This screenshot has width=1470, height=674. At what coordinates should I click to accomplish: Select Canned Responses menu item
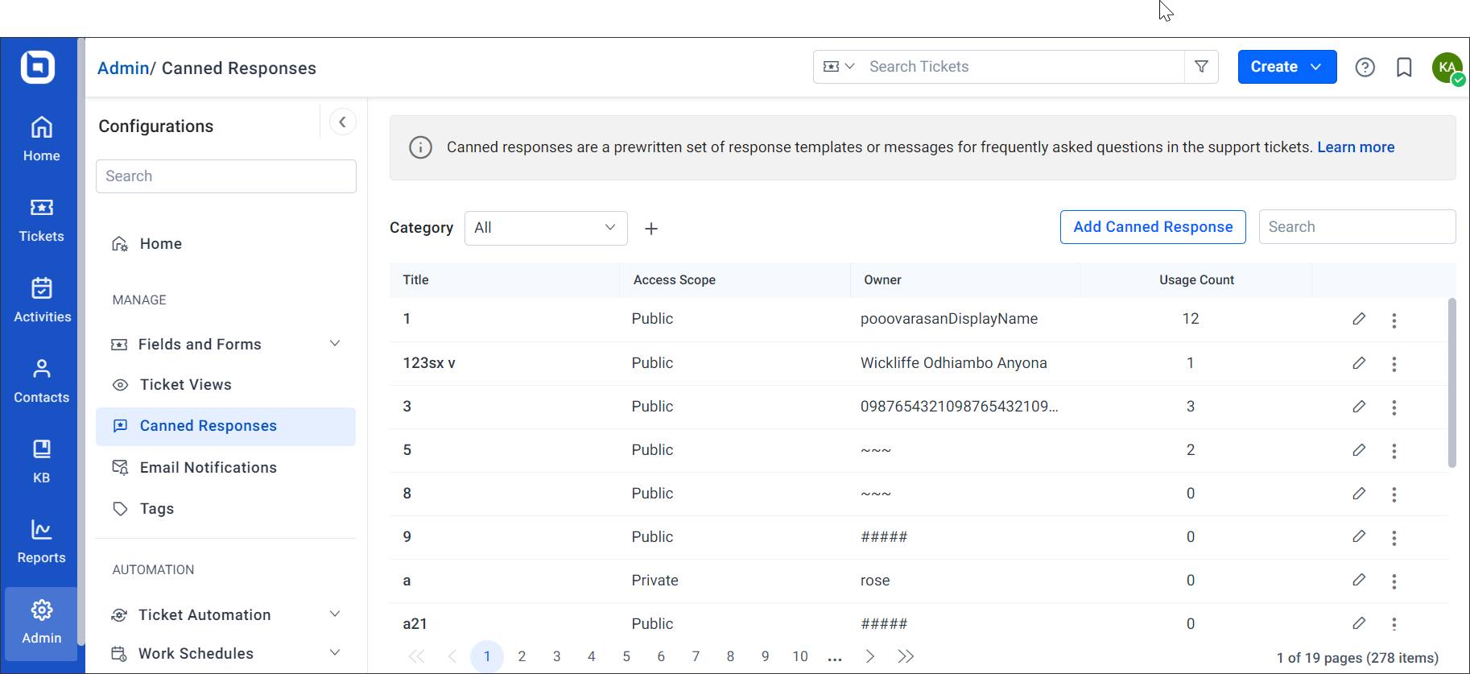226,426
